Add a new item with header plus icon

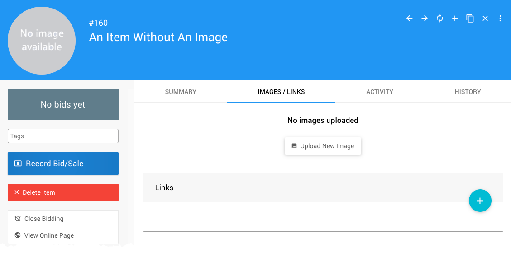coord(455,19)
